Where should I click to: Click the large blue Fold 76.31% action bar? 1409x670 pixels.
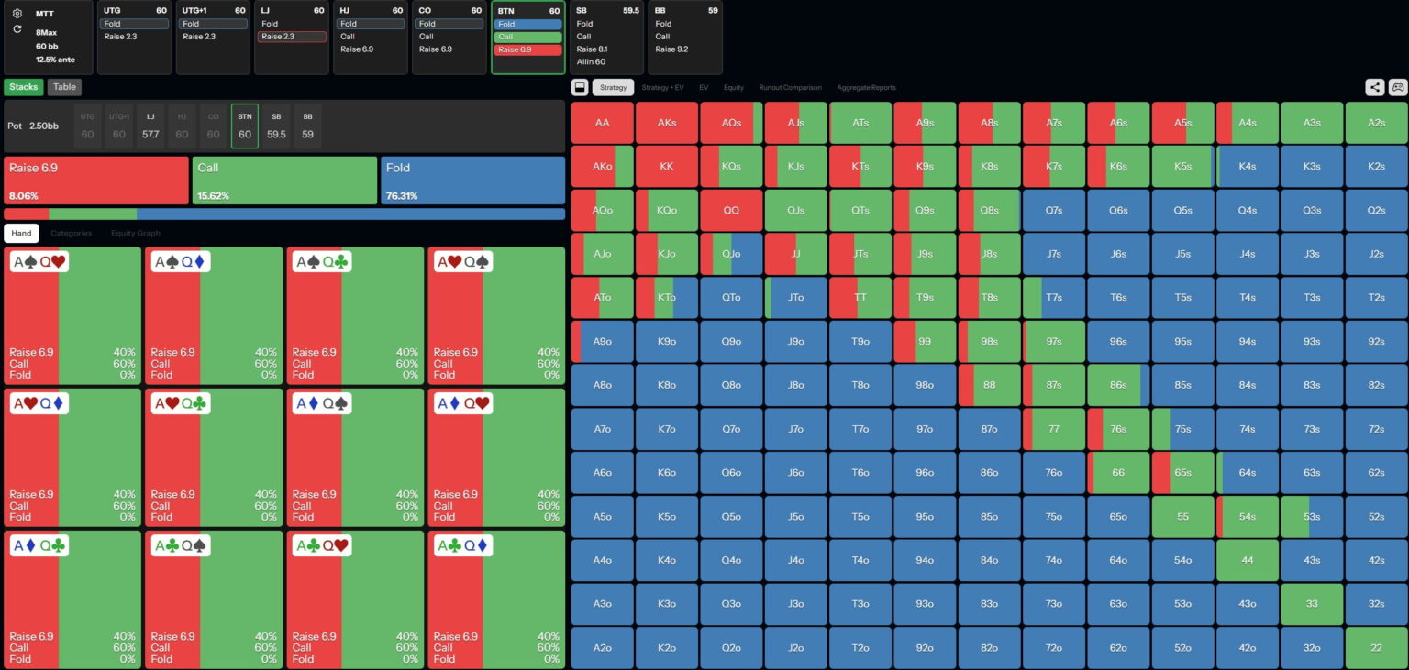point(472,180)
